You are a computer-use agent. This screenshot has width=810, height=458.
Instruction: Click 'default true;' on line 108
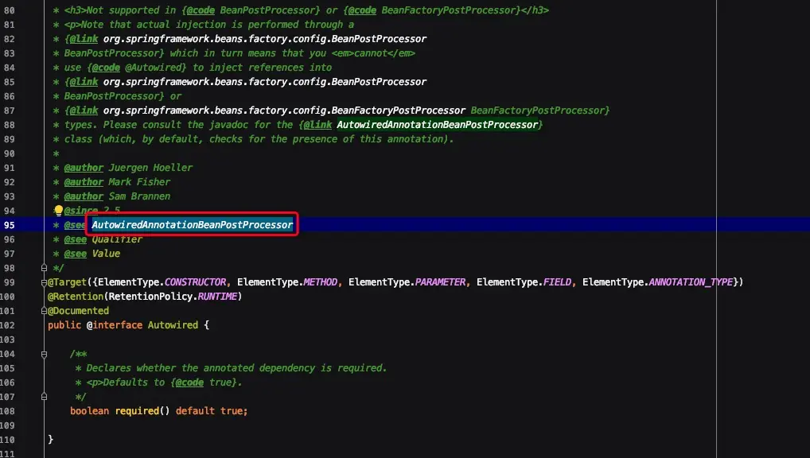point(212,411)
